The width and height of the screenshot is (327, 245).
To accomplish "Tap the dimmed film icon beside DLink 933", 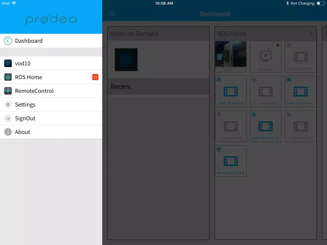I will click(x=301, y=57).
